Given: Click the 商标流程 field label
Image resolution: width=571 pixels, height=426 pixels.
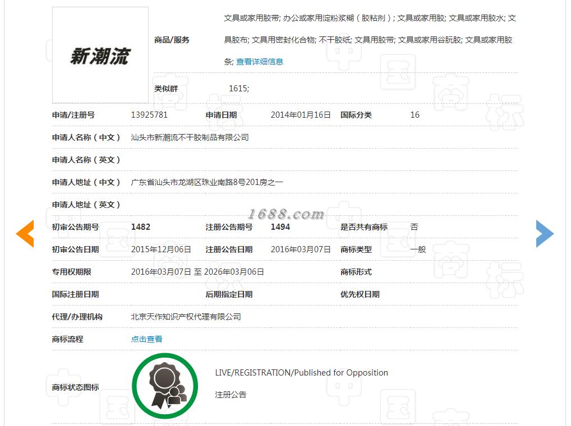Looking at the screenshot, I should coord(68,339).
